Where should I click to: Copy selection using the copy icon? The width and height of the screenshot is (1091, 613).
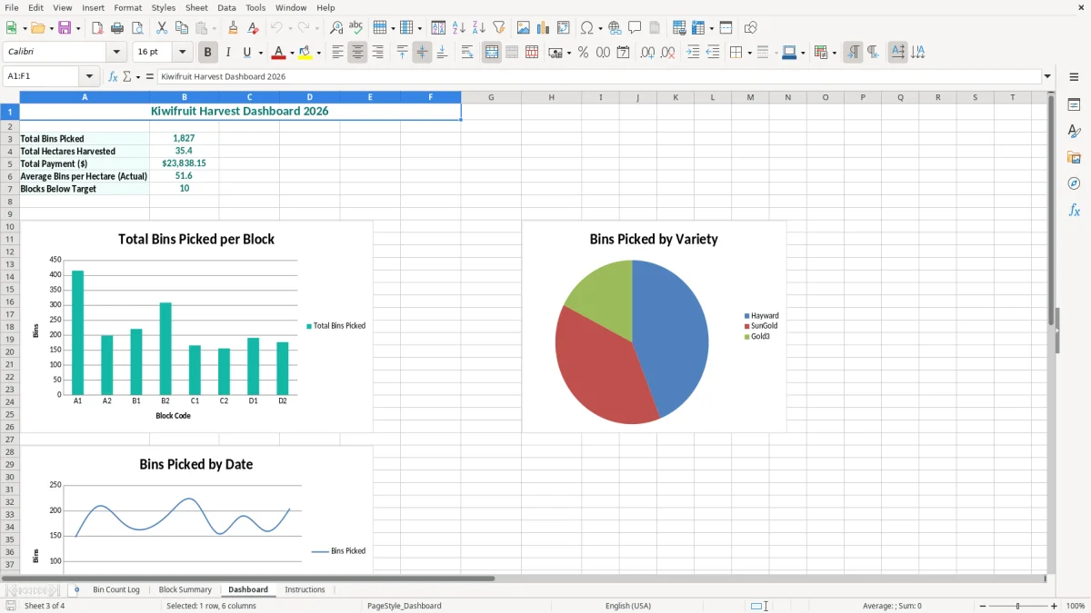click(x=182, y=28)
